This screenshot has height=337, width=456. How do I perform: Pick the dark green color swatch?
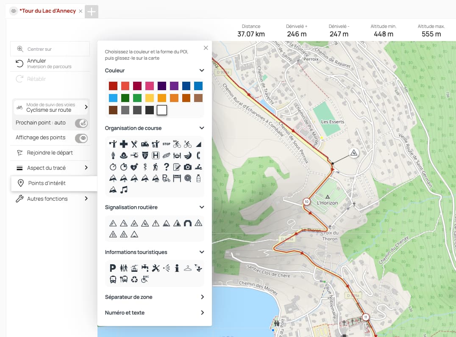pyautogui.click(x=125, y=98)
